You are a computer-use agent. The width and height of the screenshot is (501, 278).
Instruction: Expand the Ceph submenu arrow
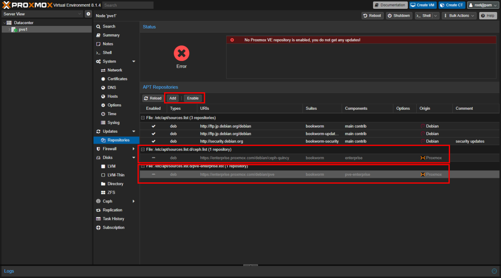point(134,201)
